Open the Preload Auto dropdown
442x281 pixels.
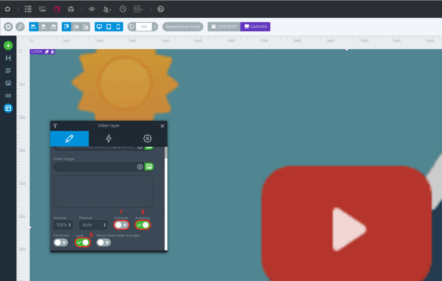coord(93,225)
